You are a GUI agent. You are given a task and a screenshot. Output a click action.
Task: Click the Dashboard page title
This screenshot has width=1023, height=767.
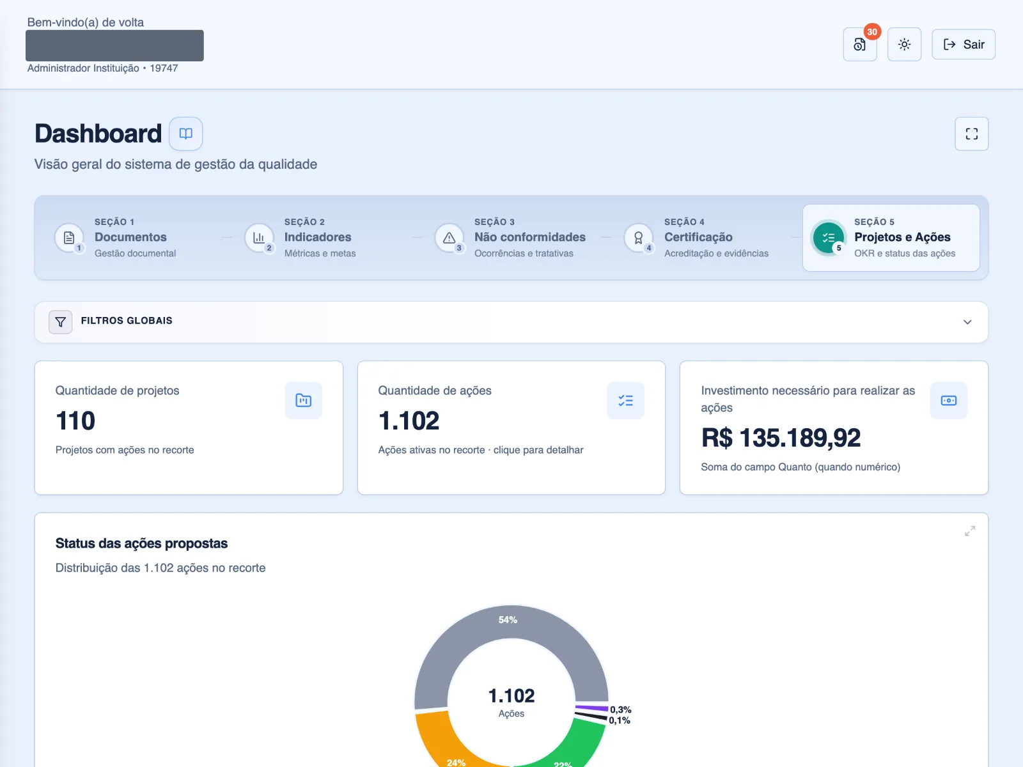[98, 134]
